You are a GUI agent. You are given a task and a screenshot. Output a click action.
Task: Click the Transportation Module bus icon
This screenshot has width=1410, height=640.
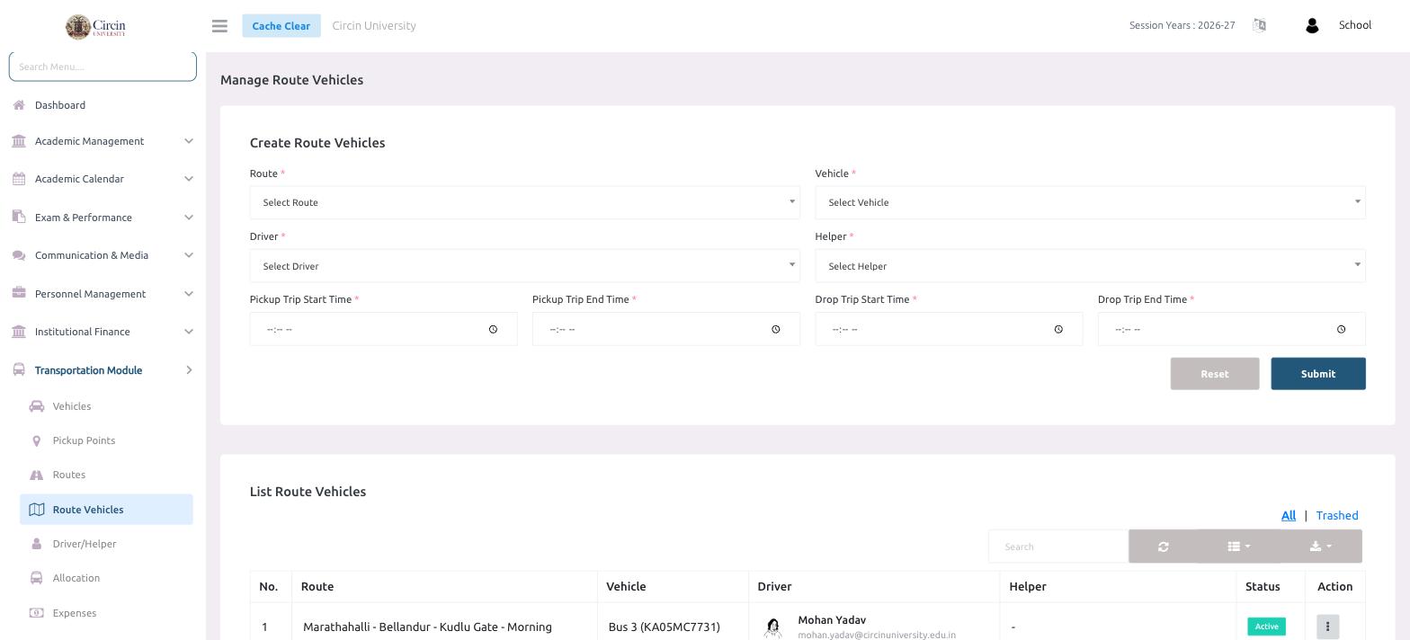pos(19,369)
